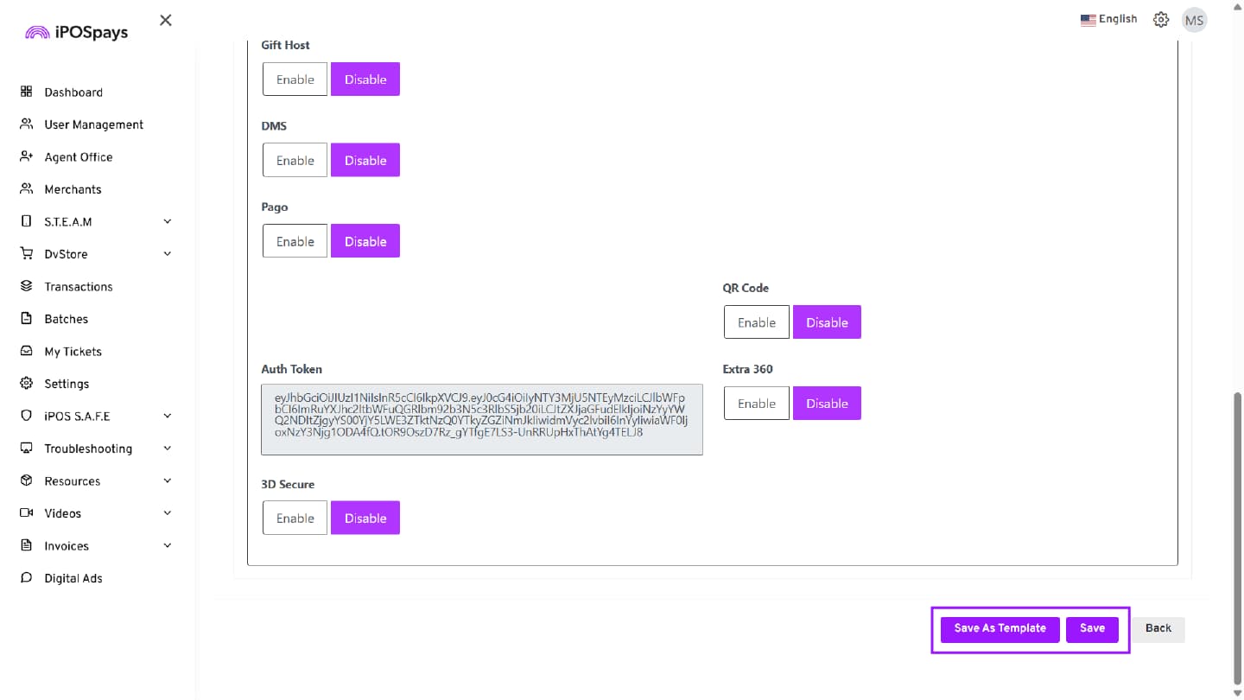Screen dimensions: 1244x700
Task: Click the Digital Ads chat icon
Action: pyautogui.click(x=26, y=578)
